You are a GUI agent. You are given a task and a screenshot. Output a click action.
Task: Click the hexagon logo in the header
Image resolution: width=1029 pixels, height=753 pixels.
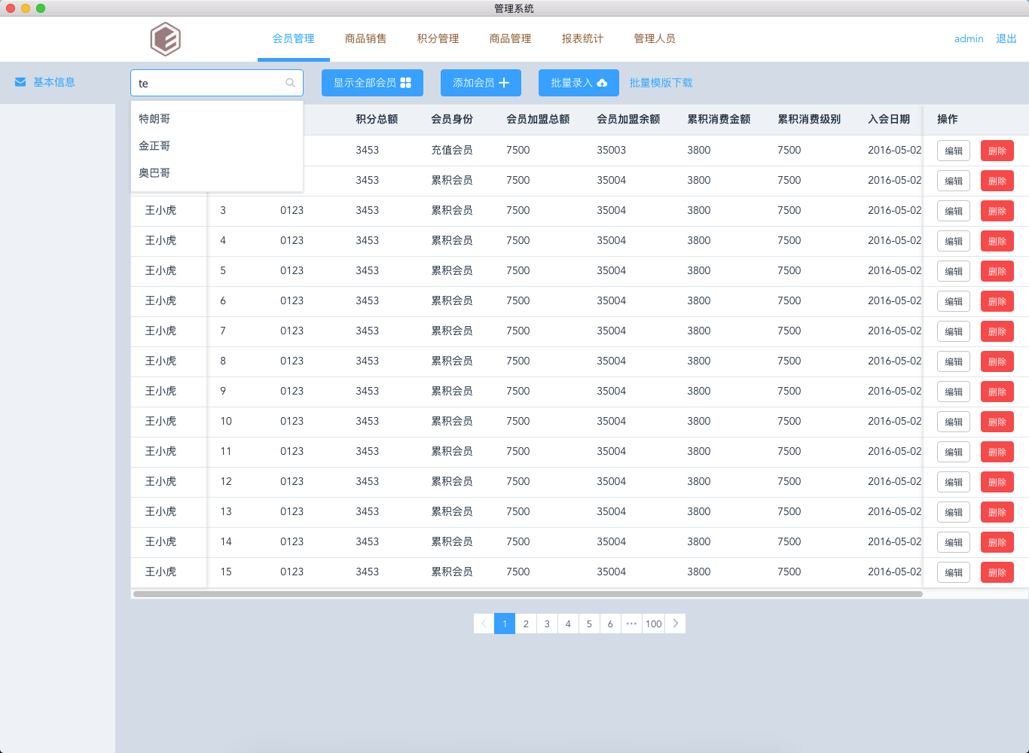click(165, 39)
